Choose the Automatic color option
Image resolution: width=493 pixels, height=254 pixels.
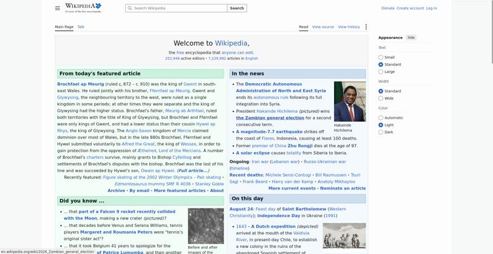(381, 117)
